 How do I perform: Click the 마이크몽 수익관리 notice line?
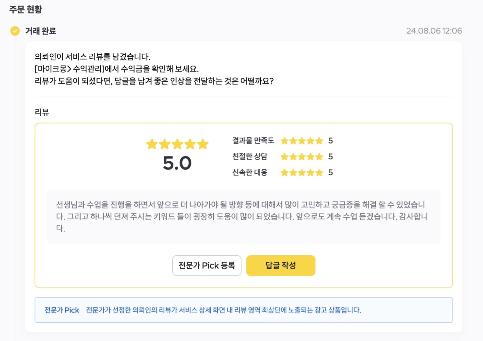click(117, 69)
